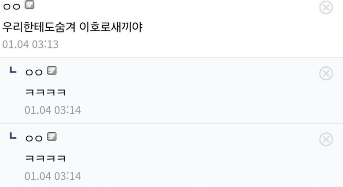Click the 01.04 03:13 timestamp

(x=30, y=45)
